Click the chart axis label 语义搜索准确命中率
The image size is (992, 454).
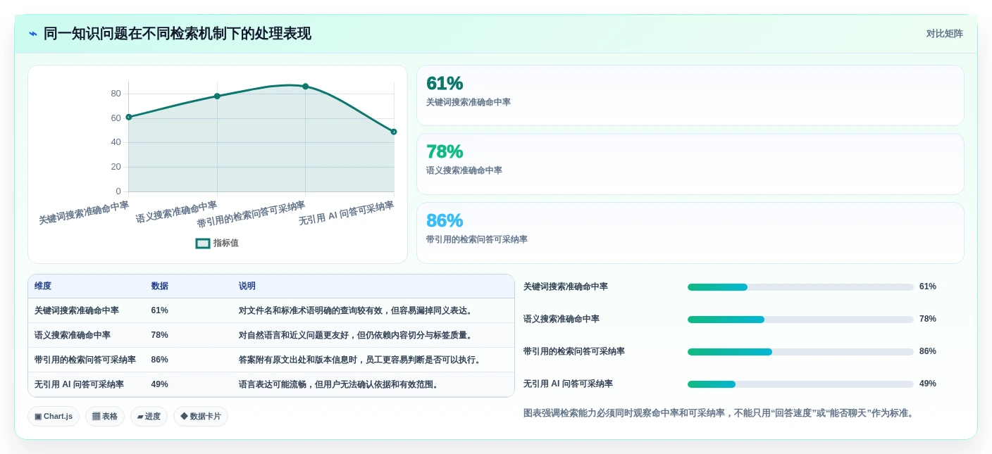tap(176, 212)
